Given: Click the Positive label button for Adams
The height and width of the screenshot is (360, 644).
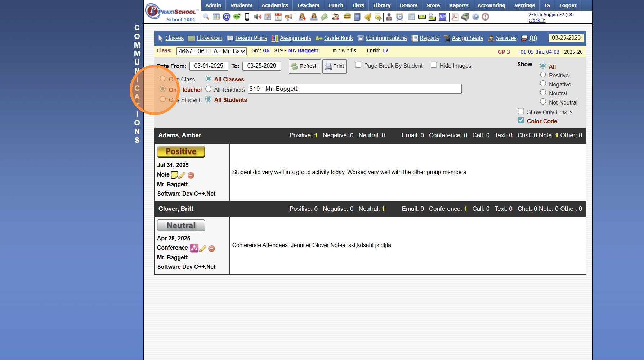Looking at the screenshot, I should point(181,152).
